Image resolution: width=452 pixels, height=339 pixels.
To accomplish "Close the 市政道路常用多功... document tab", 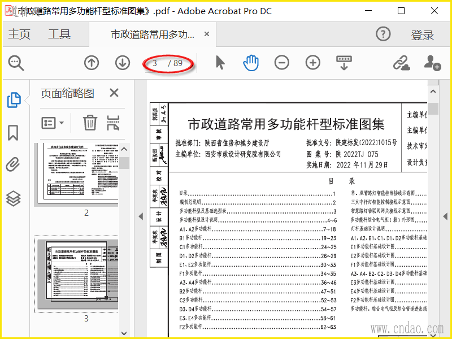I will 207,34.
